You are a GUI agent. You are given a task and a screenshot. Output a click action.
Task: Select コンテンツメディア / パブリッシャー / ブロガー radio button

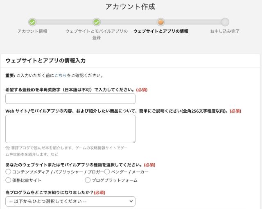coord(8,172)
